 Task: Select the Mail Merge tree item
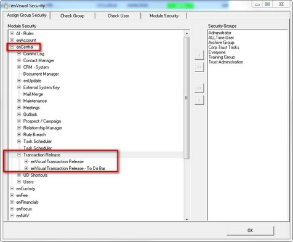click(x=33, y=94)
